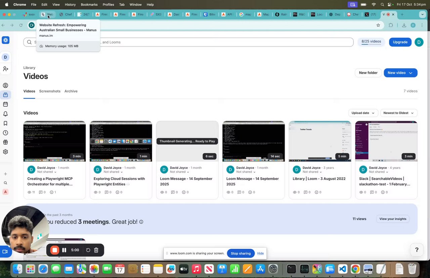Click the comments icon on Exploring Cloud Sessions card
Image resolution: width=430 pixels, height=278 pixels.
107,192
